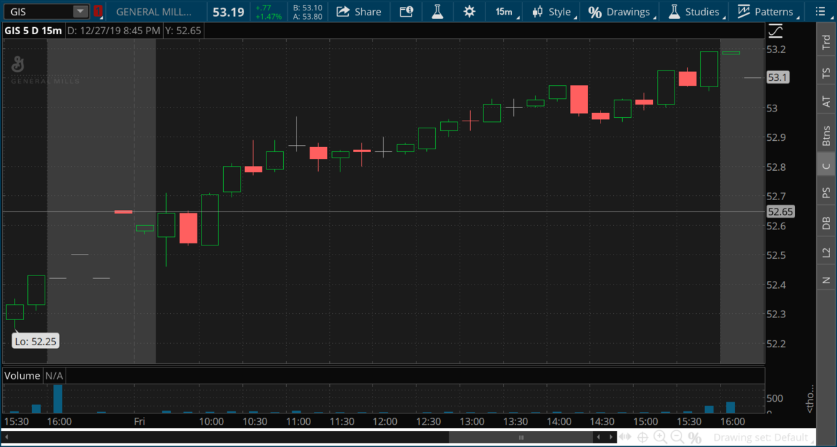The height and width of the screenshot is (447, 837).
Task: Click the ask price A: 53.80
Action: tap(308, 16)
